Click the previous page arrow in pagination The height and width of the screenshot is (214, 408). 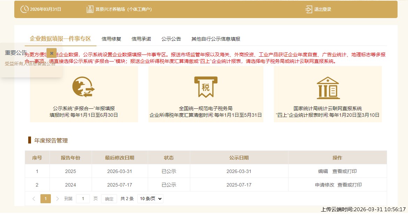click(33, 198)
